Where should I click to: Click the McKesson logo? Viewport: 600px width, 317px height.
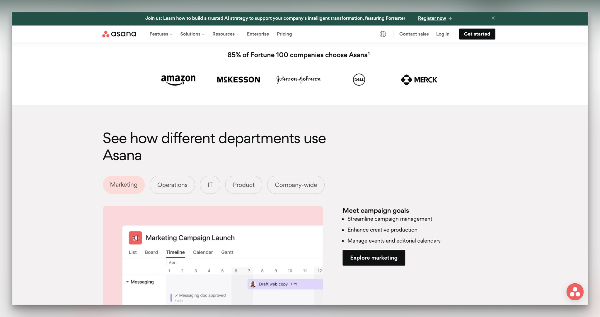(x=238, y=80)
